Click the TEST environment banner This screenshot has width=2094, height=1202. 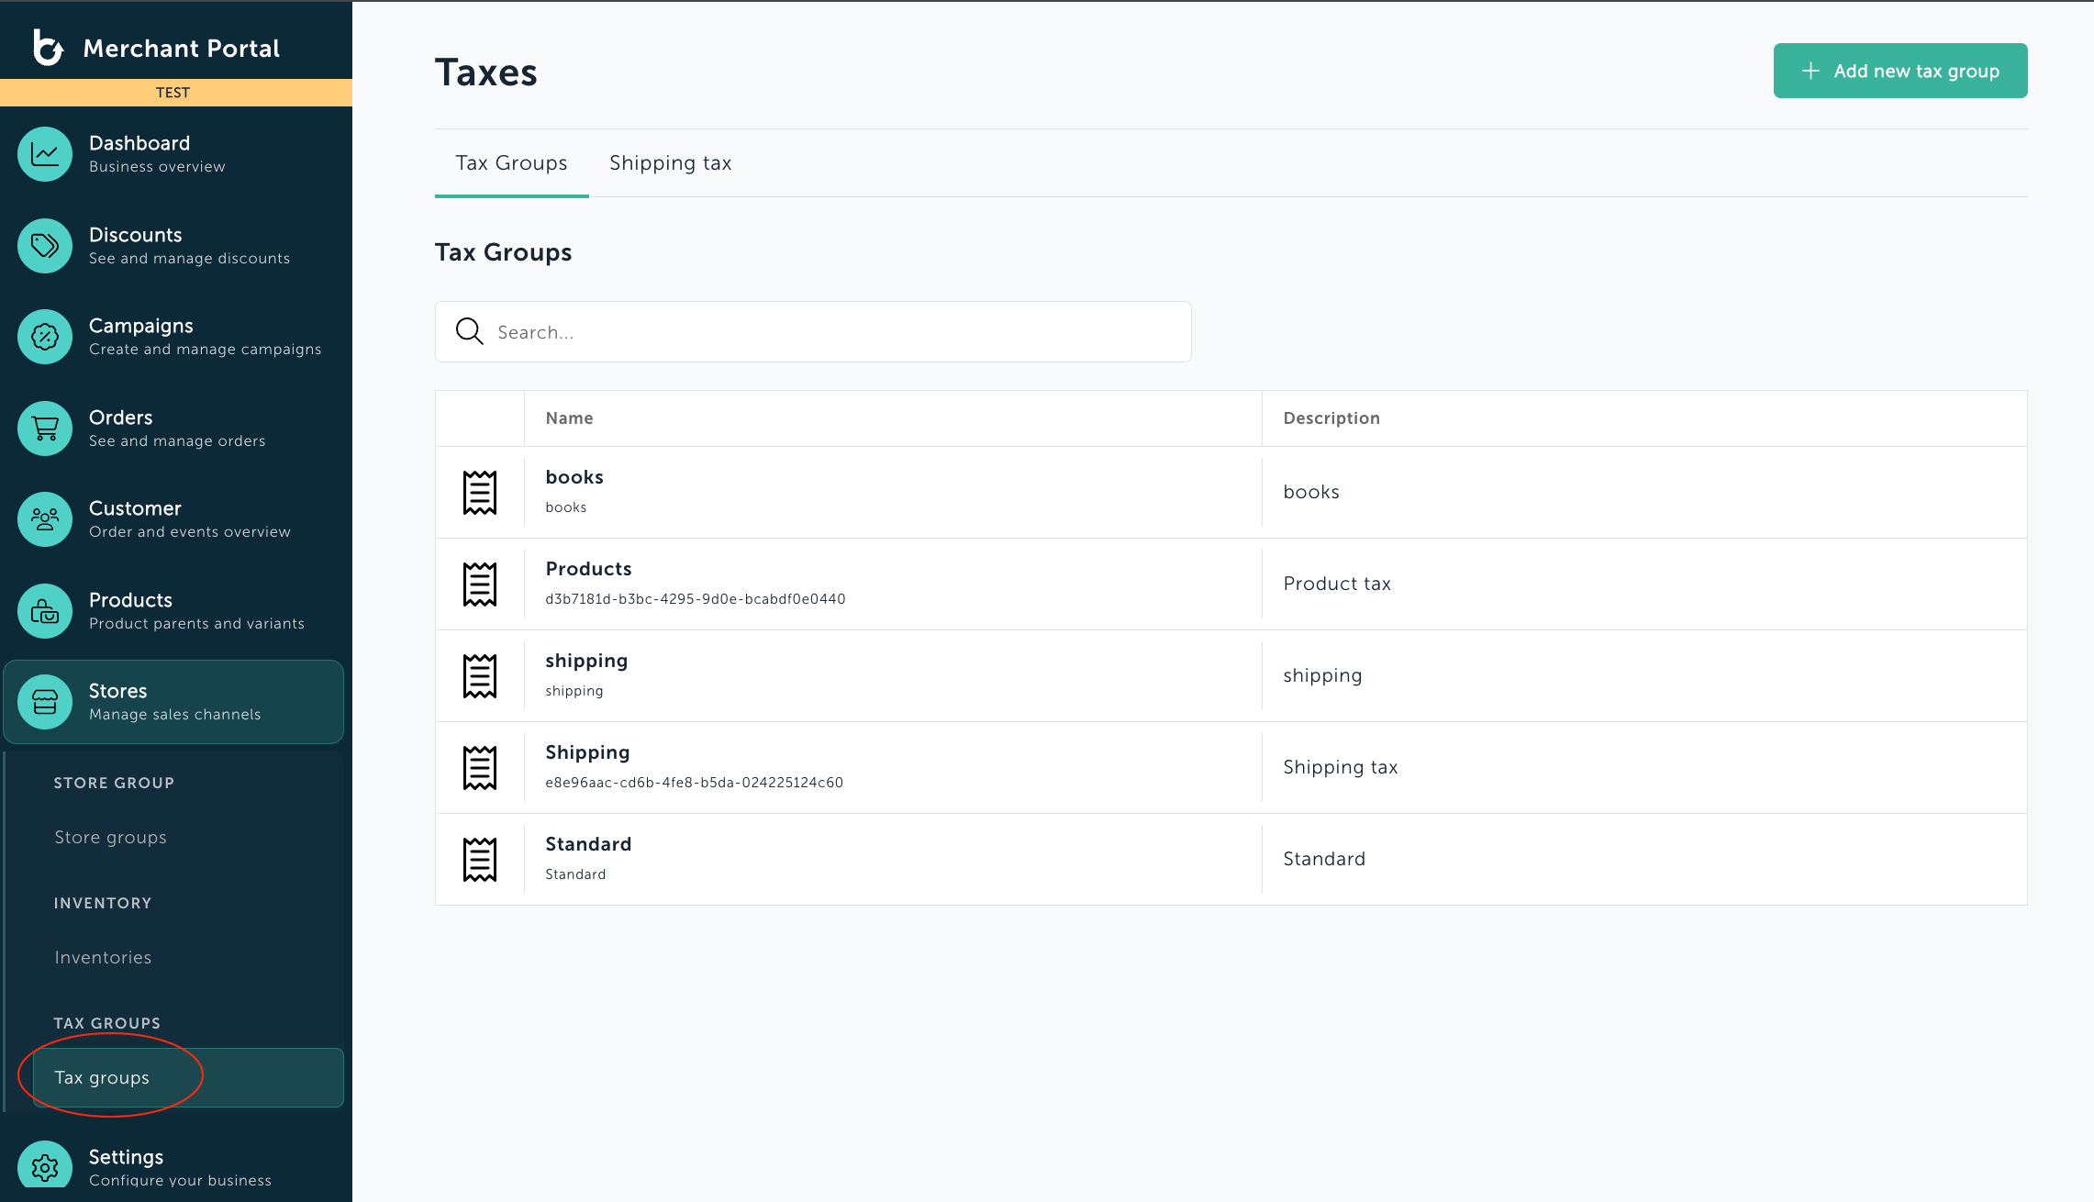click(176, 93)
